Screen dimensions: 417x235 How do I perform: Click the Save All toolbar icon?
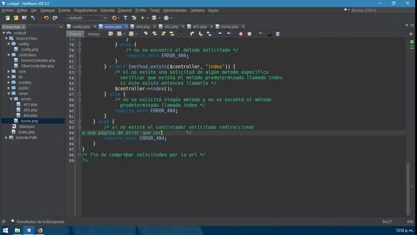(x=33, y=18)
